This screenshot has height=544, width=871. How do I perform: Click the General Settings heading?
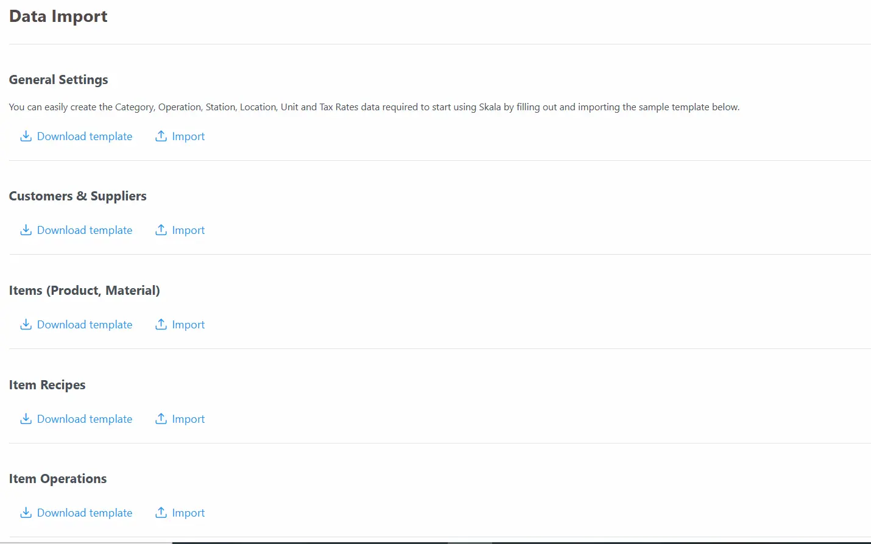point(58,80)
